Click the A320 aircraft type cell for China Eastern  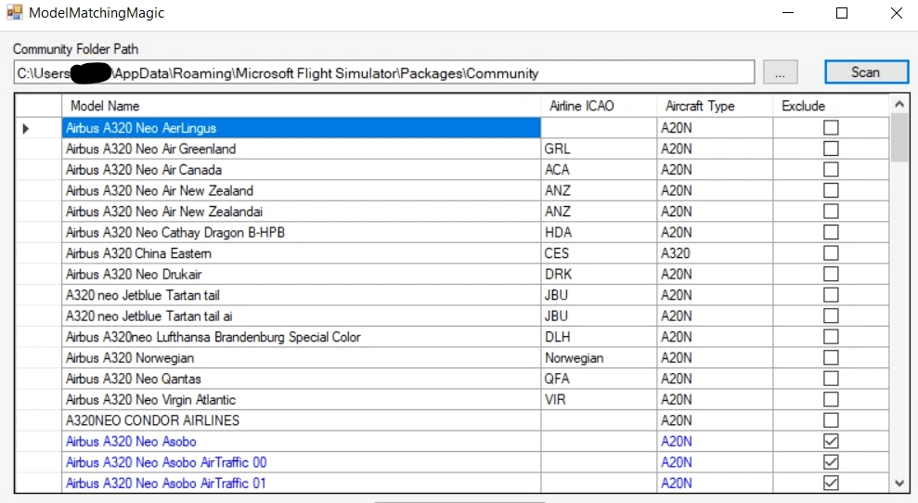pyautogui.click(x=715, y=253)
